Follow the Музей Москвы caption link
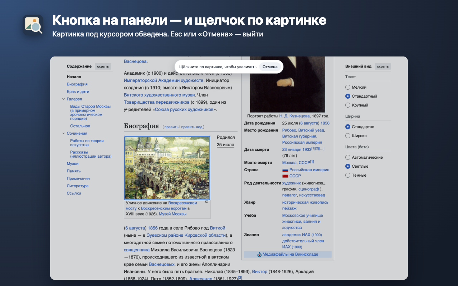 [x=172, y=214]
